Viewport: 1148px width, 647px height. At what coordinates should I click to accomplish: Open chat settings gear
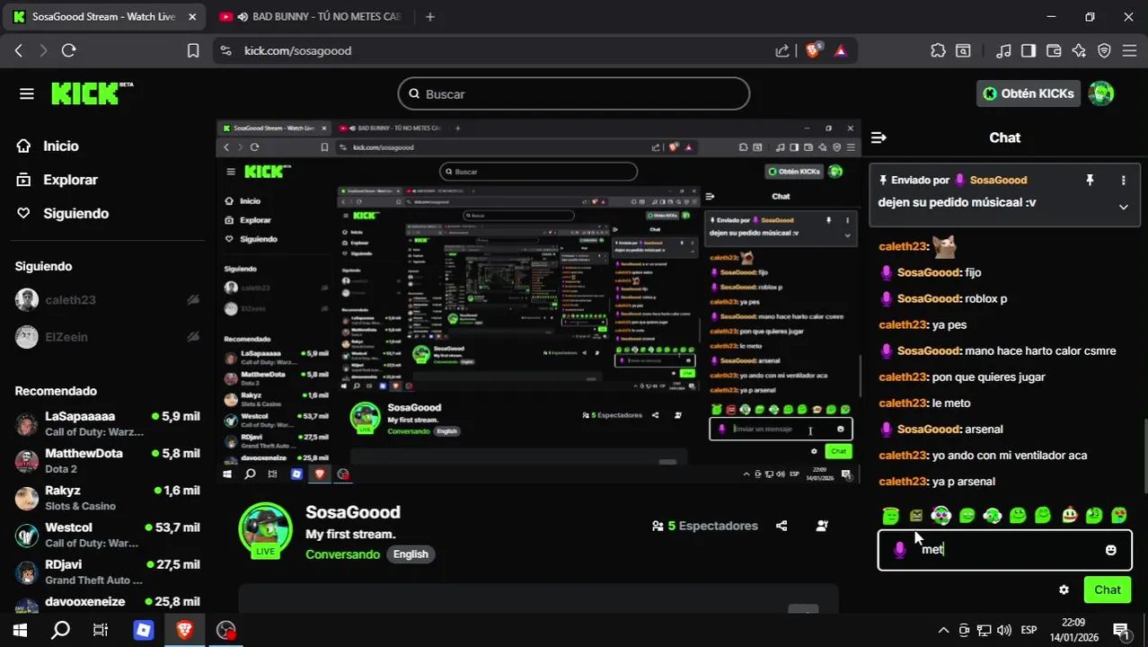(x=1064, y=590)
